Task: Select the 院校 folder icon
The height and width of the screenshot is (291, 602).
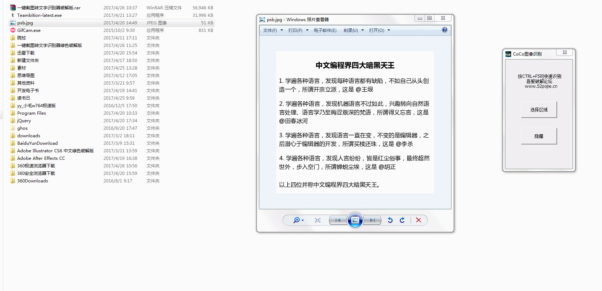Action: pos(13,38)
